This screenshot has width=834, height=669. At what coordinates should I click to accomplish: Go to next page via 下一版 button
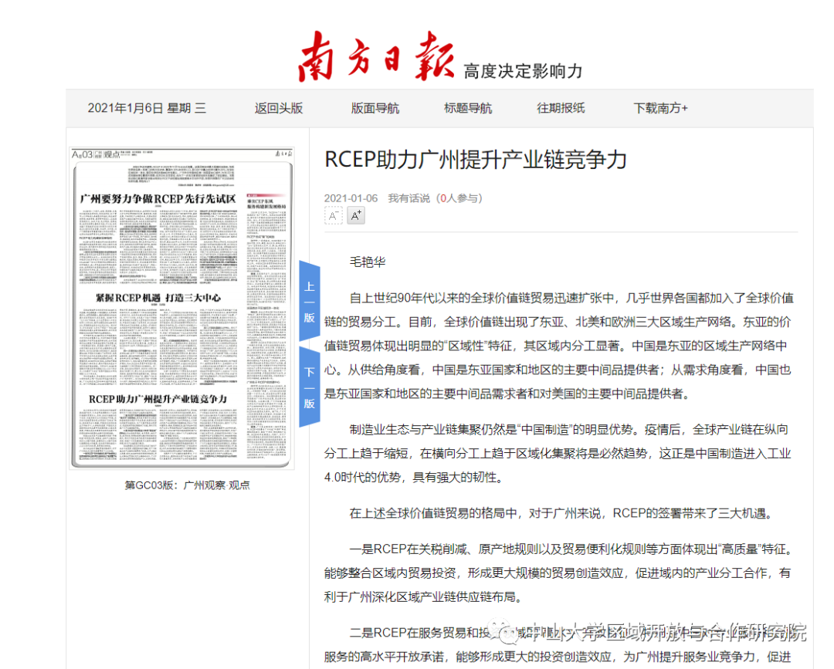pos(310,387)
